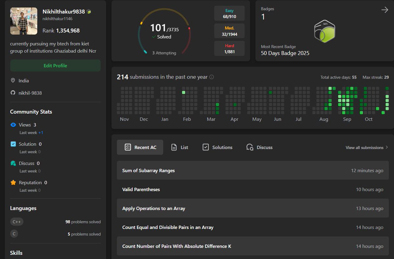Click the checkbox icon in Solutions tab
Viewport: 394px width, 259px height.
pyautogui.click(x=206, y=147)
